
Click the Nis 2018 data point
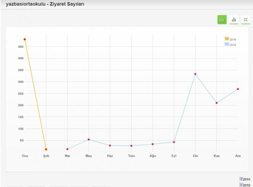pos(67,149)
